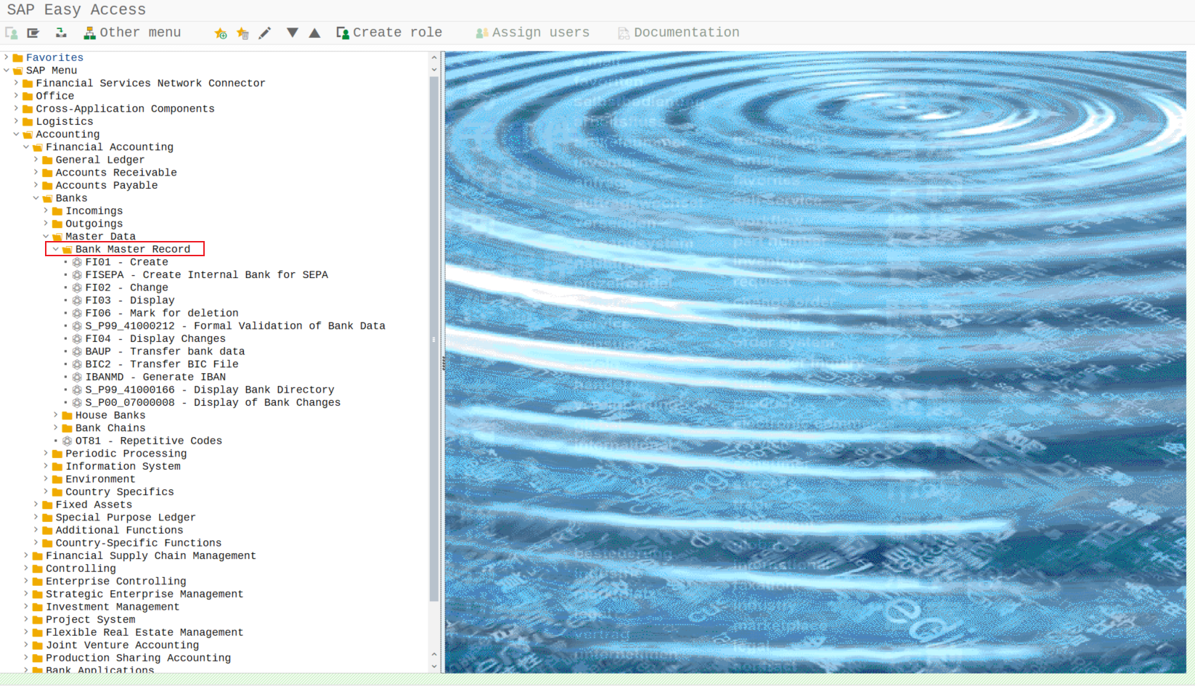This screenshot has width=1195, height=686.
Task: Click the transaction icon beside FI04 Display Changes
Action: point(77,339)
